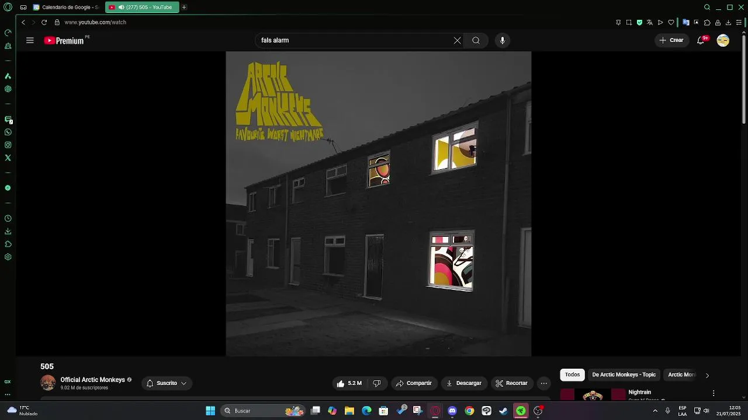Click Recortar to clip the video
Viewport: 748px width, 420px height.
point(511,383)
